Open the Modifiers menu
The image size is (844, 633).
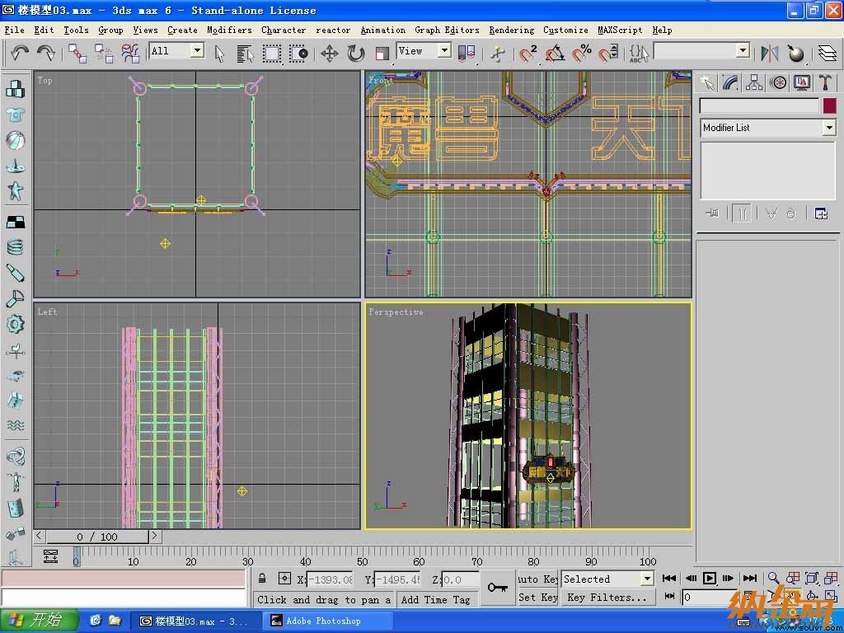click(229, 30)
